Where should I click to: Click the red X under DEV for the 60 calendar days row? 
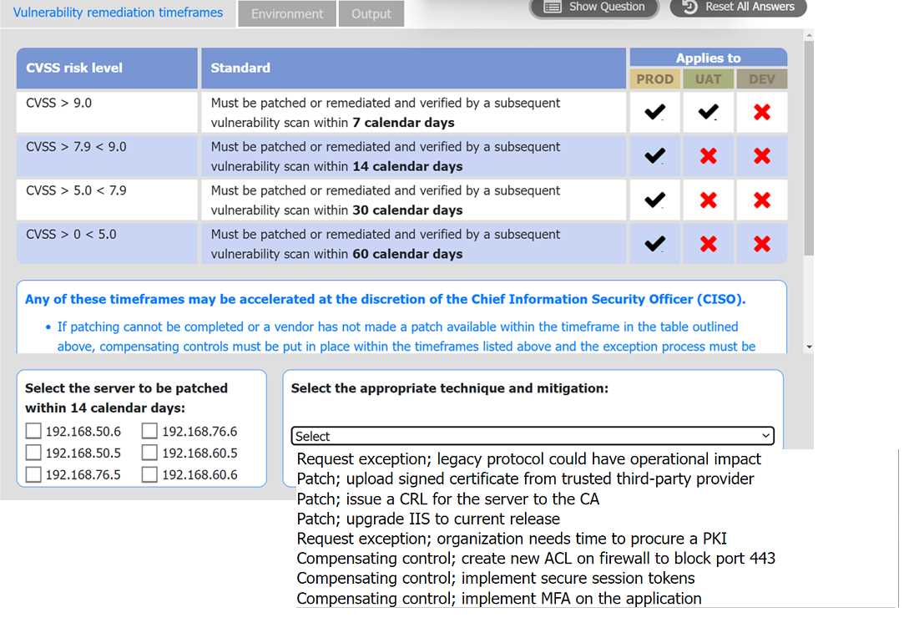[x=761, y=243]
